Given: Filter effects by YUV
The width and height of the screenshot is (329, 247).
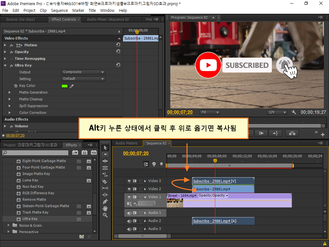Looking at the screenshot, I should [93, 152].
